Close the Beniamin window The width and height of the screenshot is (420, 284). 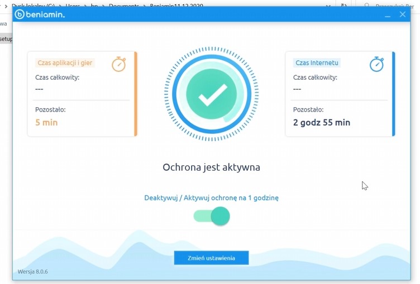(x=402, y=15)
